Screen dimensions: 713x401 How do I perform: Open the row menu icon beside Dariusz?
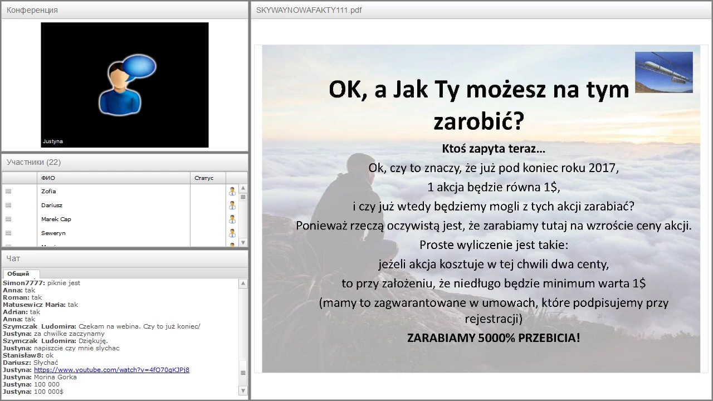[8, 205]
